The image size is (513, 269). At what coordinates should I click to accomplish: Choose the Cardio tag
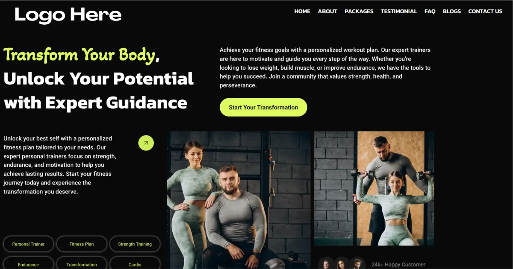pos(135,263)
